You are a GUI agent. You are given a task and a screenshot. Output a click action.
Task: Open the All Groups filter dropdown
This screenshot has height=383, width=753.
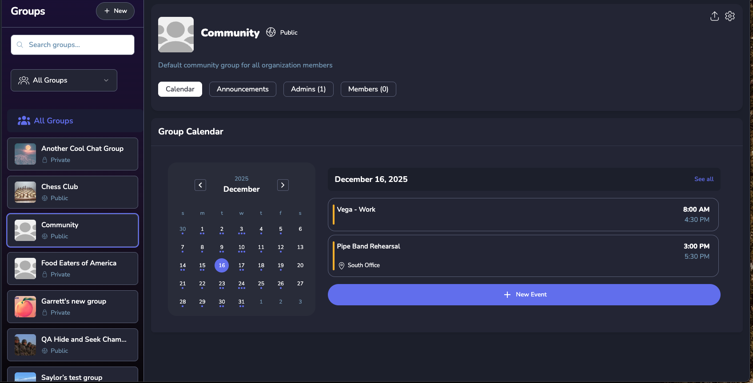64,80
